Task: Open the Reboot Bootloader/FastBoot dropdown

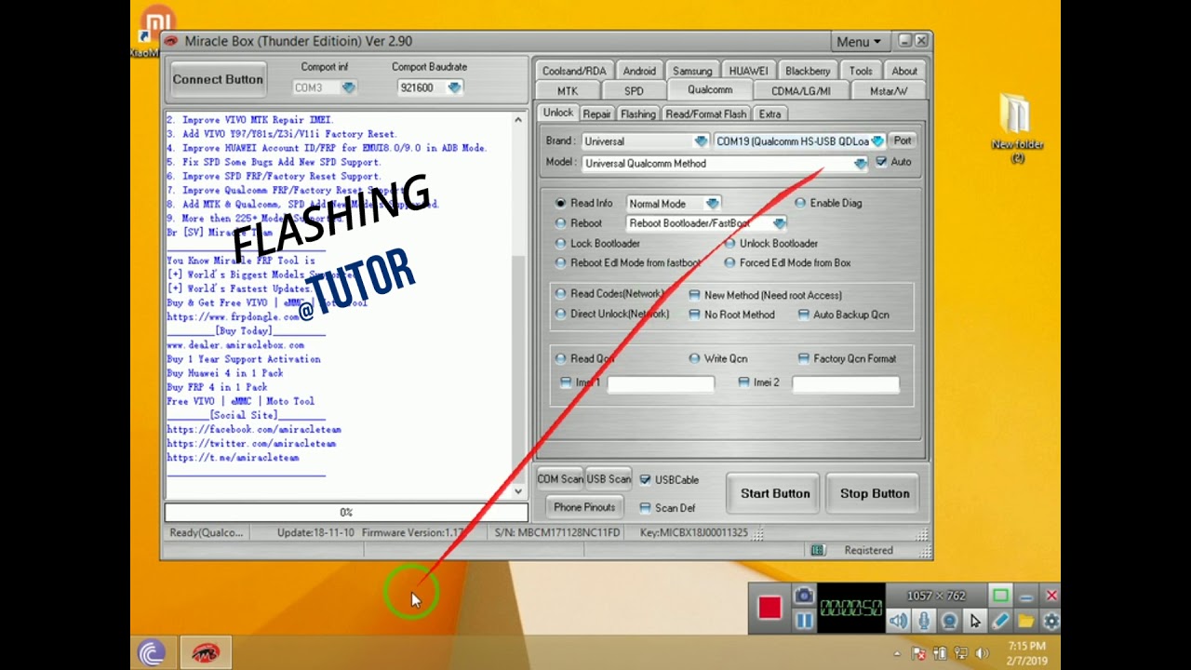Action: coord(779,223)
